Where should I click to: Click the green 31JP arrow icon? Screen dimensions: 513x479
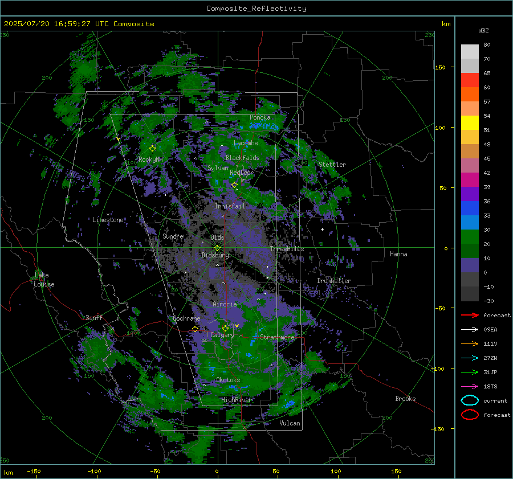[x=470, y=372]
